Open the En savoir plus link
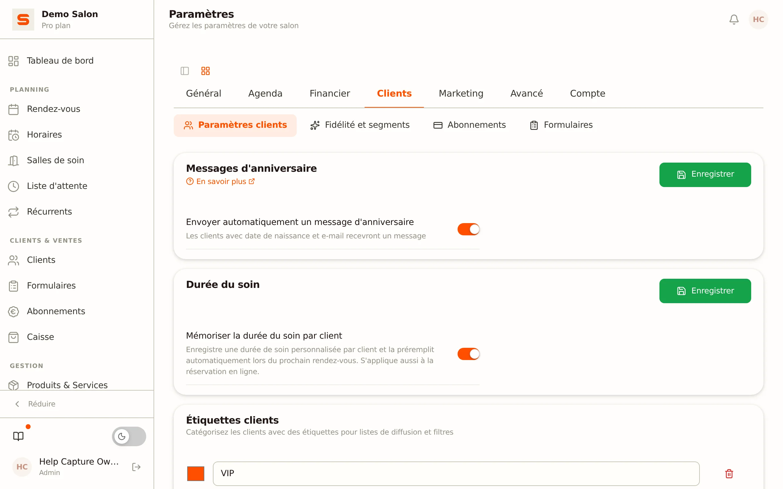This screenshot has height=489, width=783. click(221, 182)
